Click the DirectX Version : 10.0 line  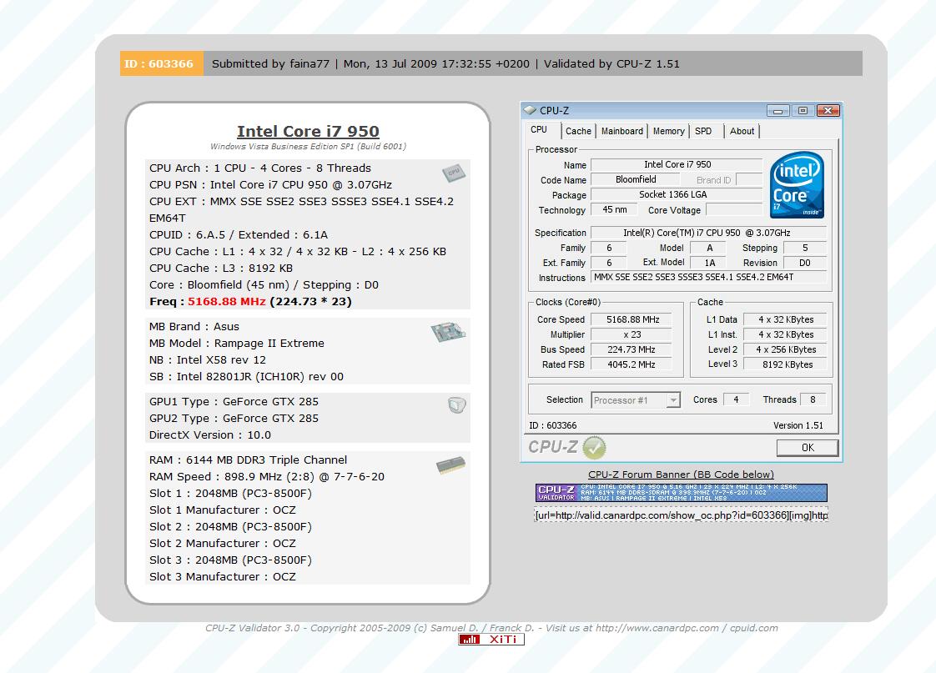210,435
